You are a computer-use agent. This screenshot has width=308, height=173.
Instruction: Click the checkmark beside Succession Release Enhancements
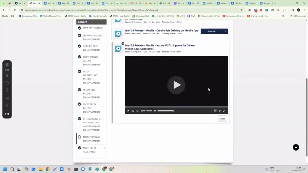79,104
